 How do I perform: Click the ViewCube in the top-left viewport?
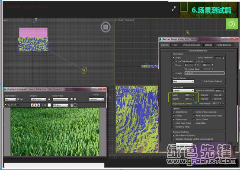106,27
